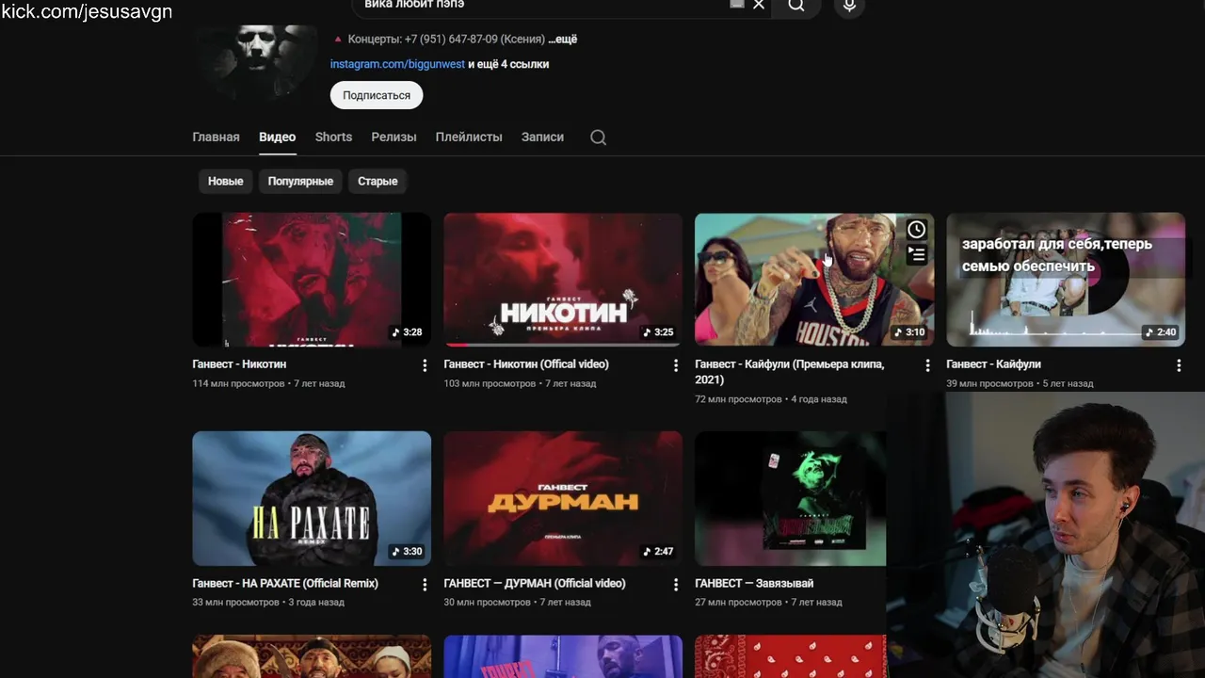Click the search magnifier button in top bar
The height and width of the screenshot is (678, 1205).
796,6
